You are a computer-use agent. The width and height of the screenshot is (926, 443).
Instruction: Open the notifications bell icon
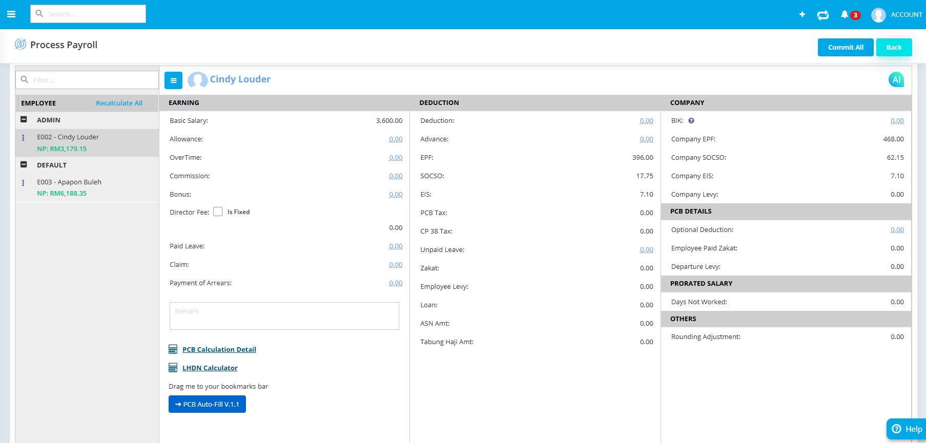point(845,14)
